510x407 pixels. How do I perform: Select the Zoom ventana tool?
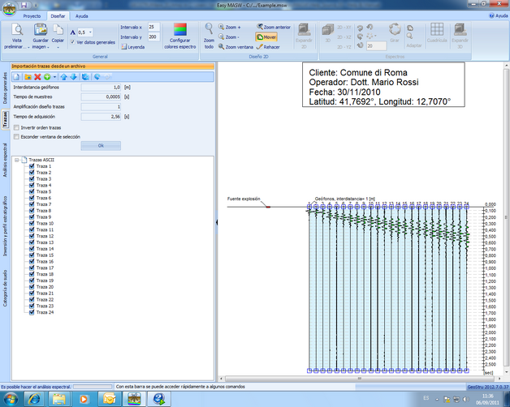tap(236, 47)
